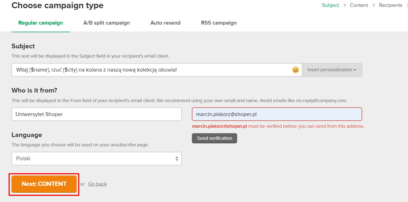Select the A/B split campaign tab
Image resolution: width=408 pixels, height=202 pixels.
click(x=106, y=23)
